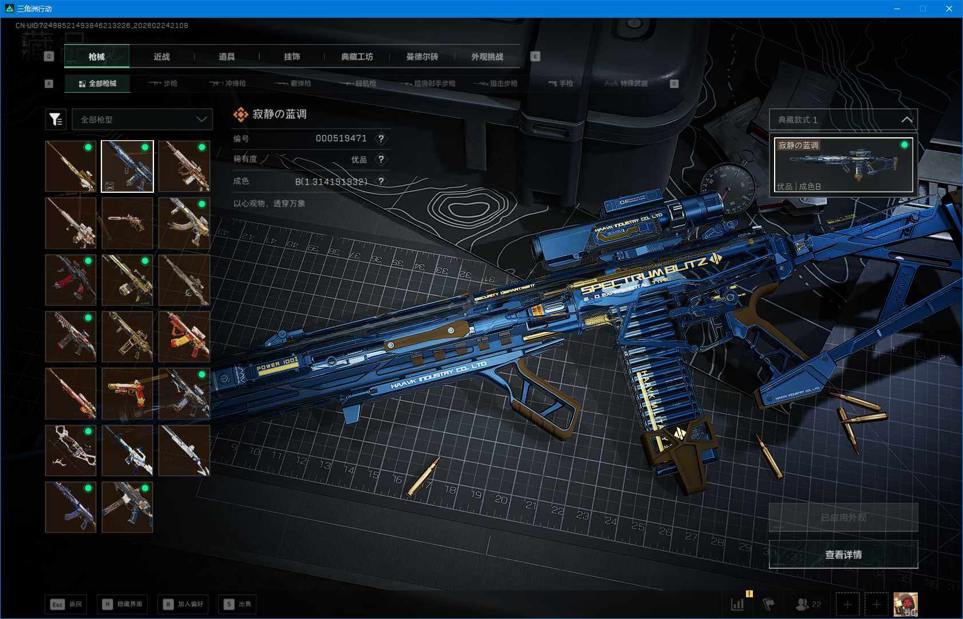
Task: Collapse the 典藏款式 1 style dropdown
Action: point(843,120)
